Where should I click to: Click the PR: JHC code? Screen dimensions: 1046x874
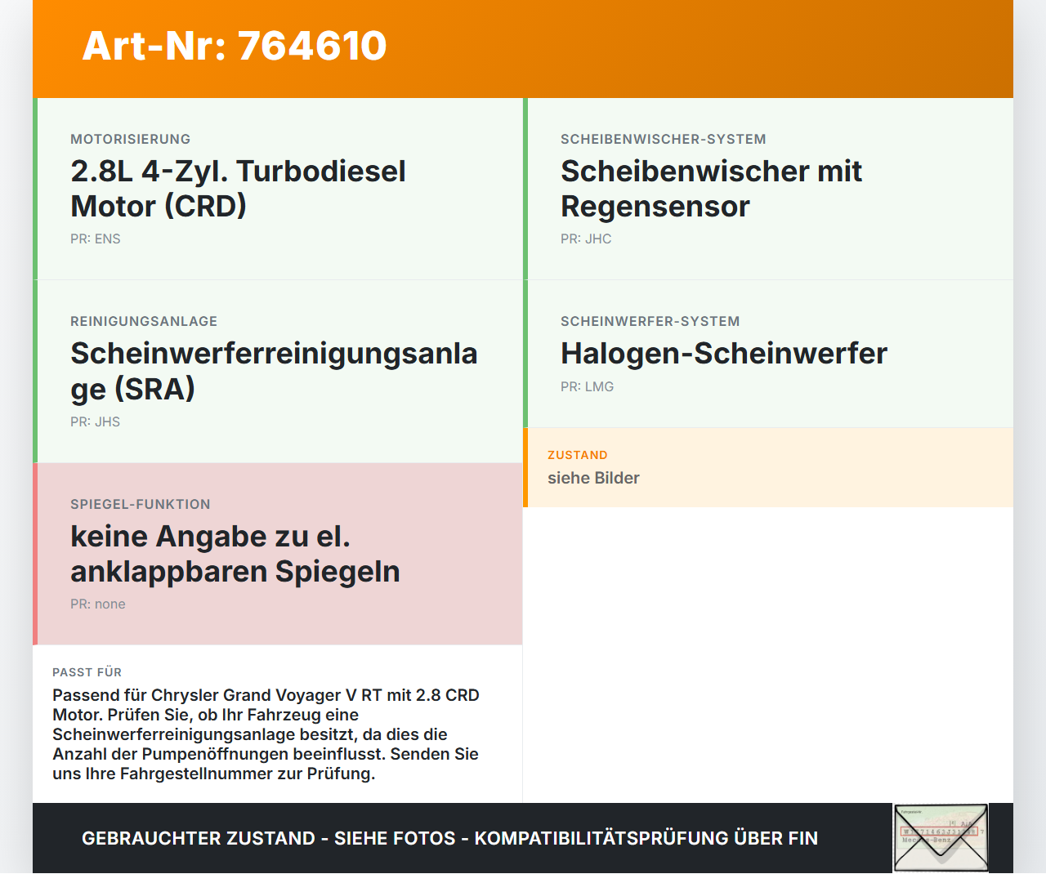586,239
